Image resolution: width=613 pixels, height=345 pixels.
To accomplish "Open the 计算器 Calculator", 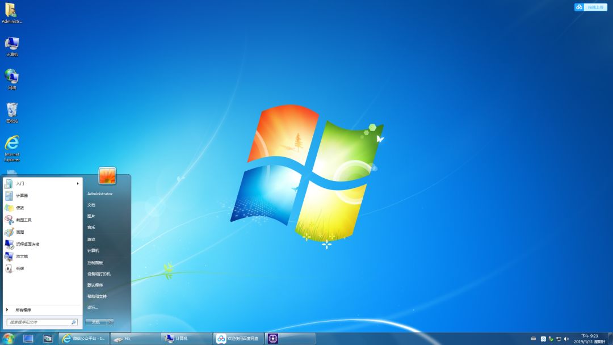I will 23,196.
